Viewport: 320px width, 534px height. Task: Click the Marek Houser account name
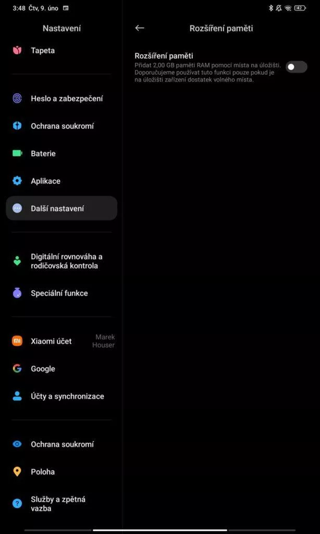pyautogui.click(x=104, y=341)
